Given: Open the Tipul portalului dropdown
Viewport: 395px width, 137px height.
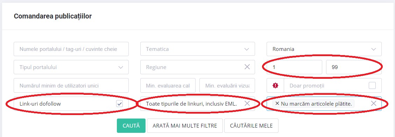Looking at the screenshot, I should (71, 67).
